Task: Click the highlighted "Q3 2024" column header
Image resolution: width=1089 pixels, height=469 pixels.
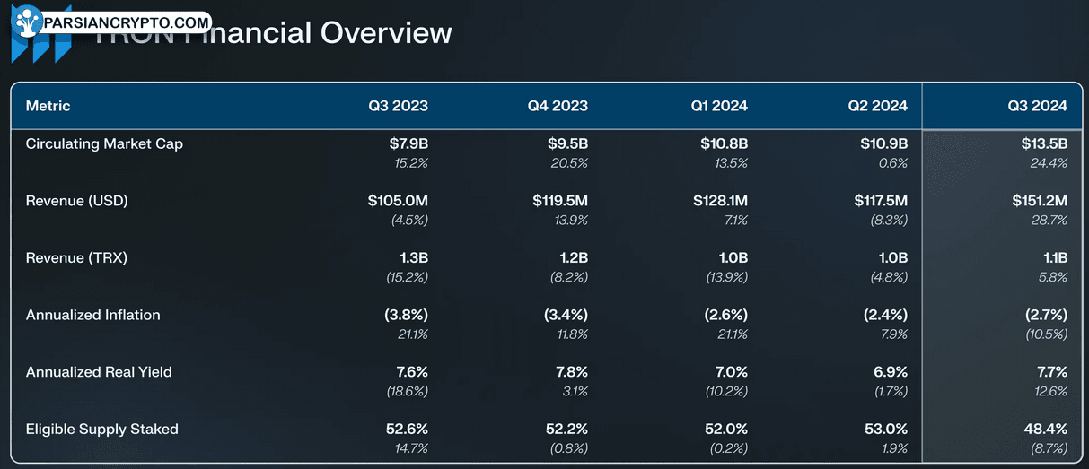Action: 1037,106
